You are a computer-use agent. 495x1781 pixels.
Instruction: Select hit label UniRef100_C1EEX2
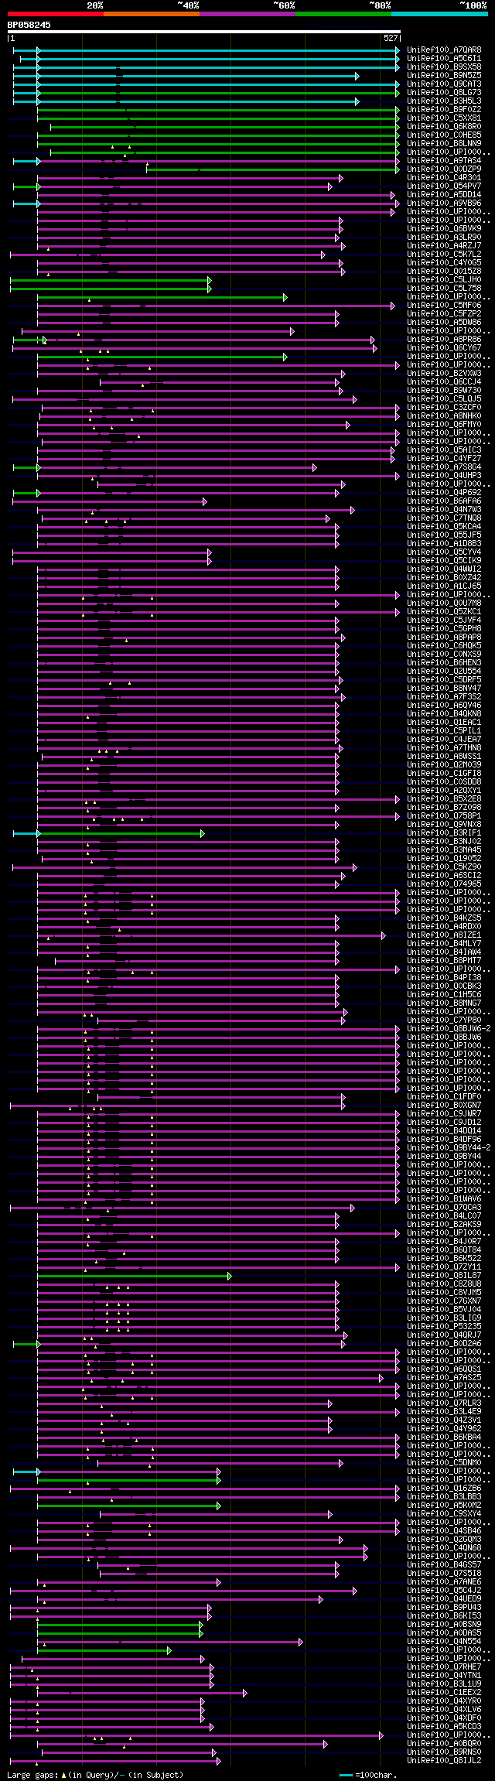(x=444, y=1692)
